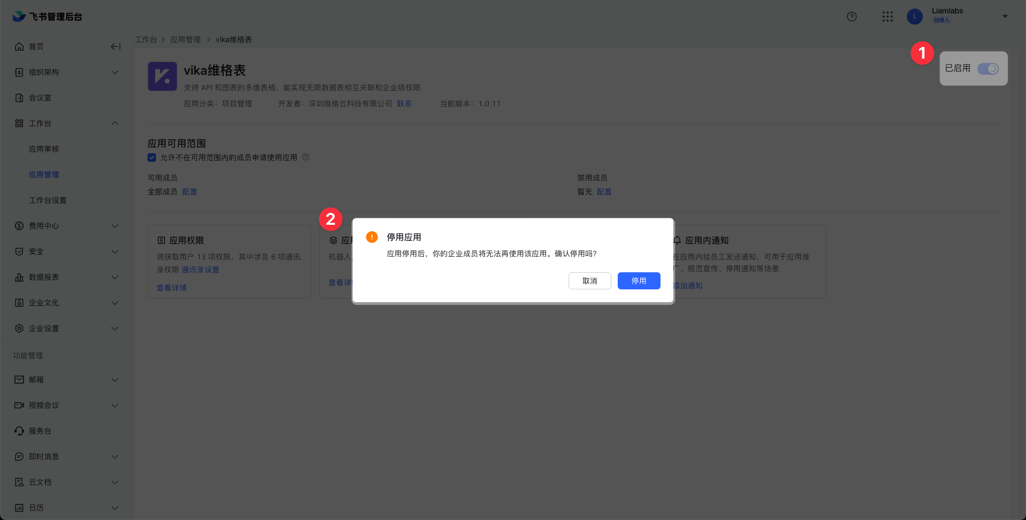Screen dimensions: 1026x520
Task: Click the vika维格表 app logo
Action: click(162, 76)
